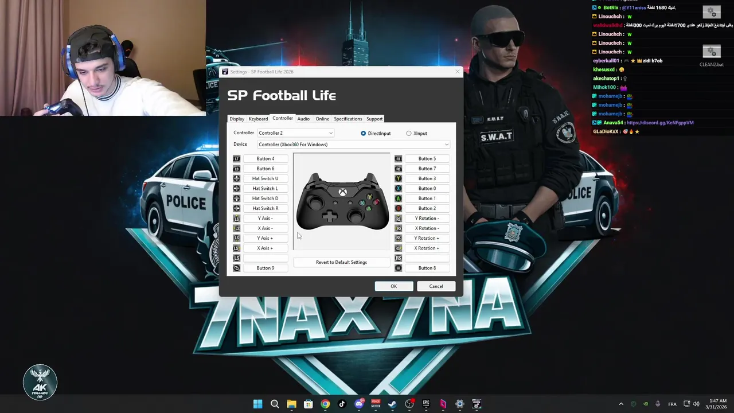
Task: Open the discord.gg link in chat
Action: (x=660, y=123)
